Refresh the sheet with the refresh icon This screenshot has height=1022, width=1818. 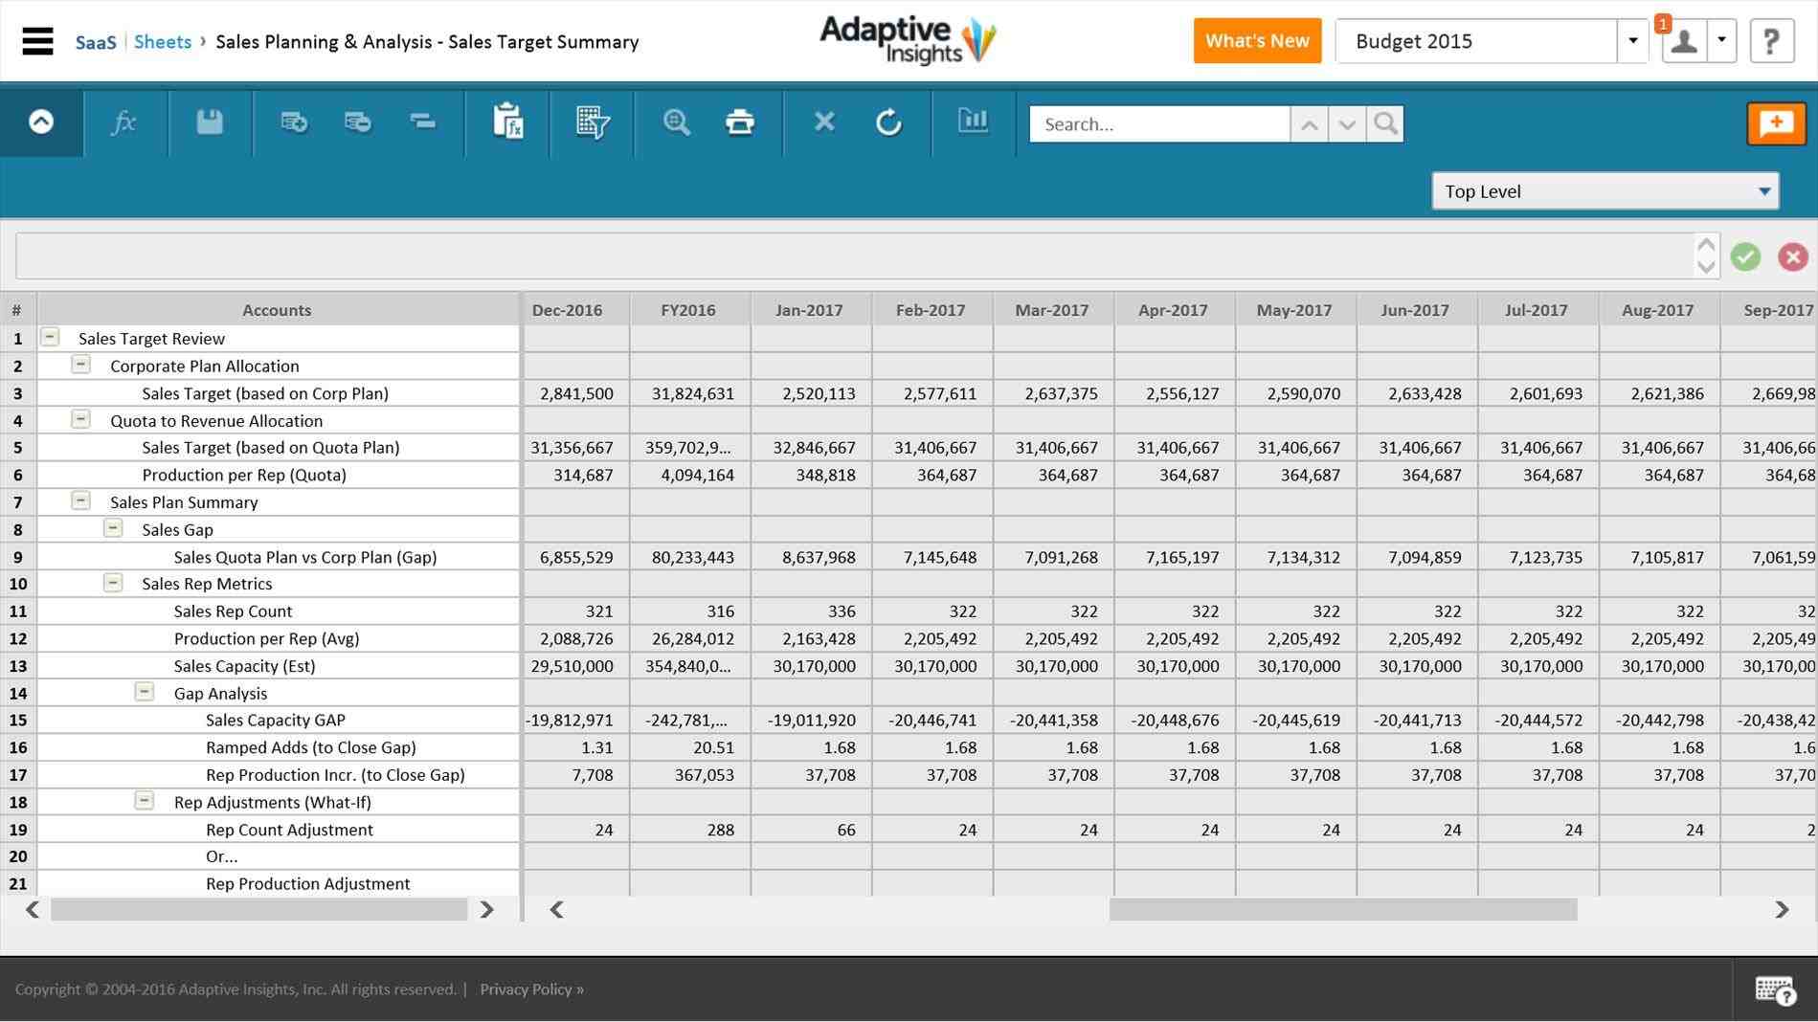[888, 122]
